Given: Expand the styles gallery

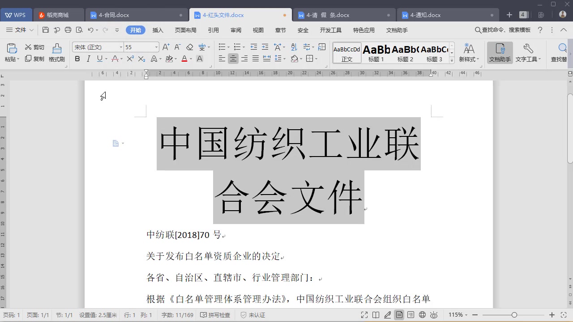Looking at the screenshot, I should click(x=452, y=60).
